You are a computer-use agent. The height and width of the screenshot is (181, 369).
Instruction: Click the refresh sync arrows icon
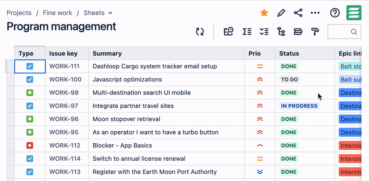tap(200, 31)
